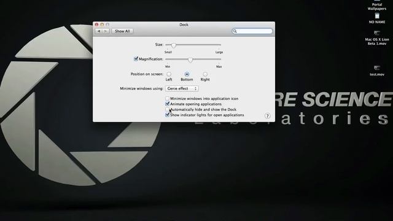Click the Dock Size slider handle
The image size is (393, 221).
tap(173, 45)
